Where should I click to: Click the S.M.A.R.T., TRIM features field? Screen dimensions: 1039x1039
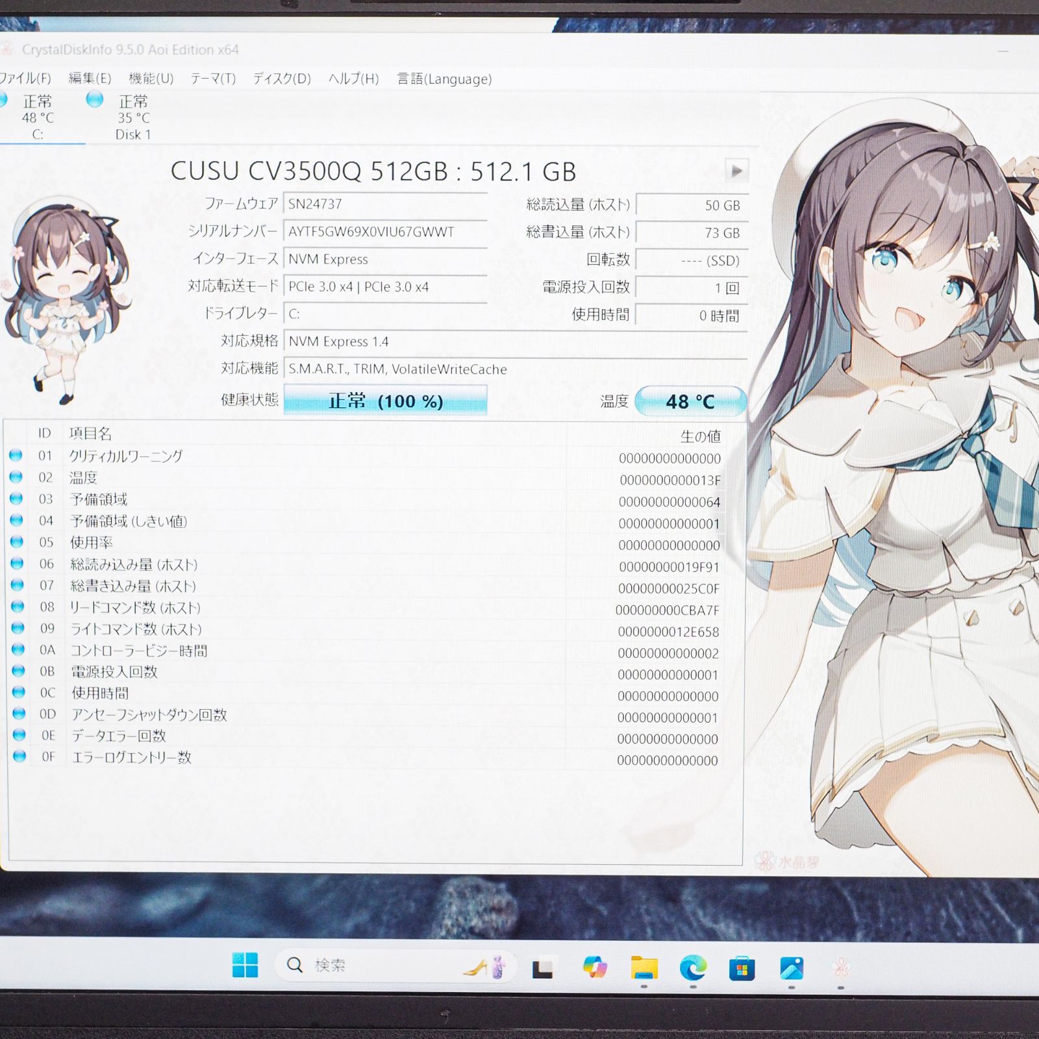516,369
